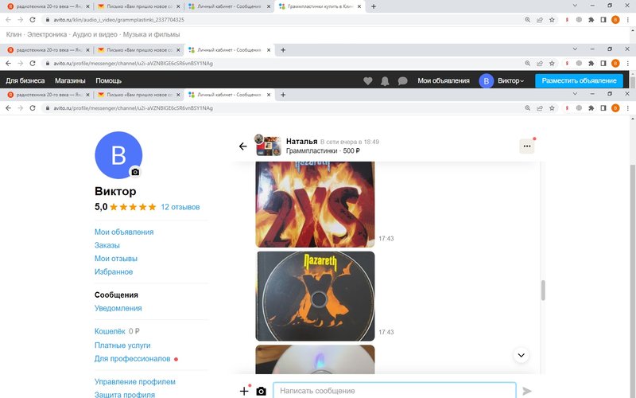Click the camera icon beside the message field
The width and height of the screenshot is (636, 398).
pyautogui.click(x=262, y=391)
